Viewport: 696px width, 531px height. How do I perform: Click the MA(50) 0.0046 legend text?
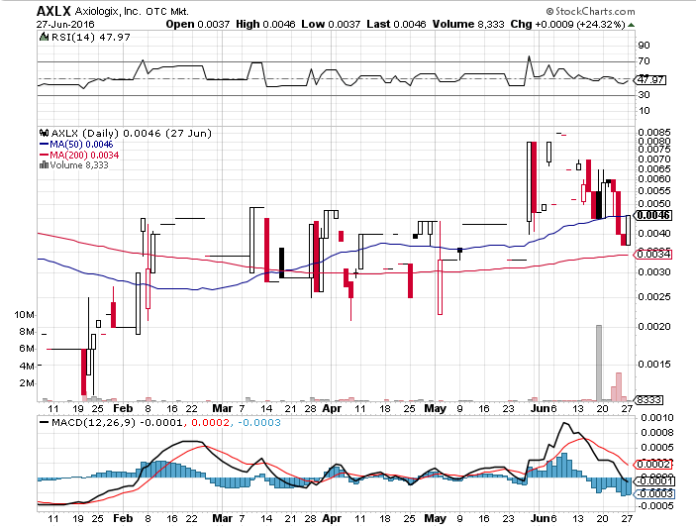click(81, 145)
